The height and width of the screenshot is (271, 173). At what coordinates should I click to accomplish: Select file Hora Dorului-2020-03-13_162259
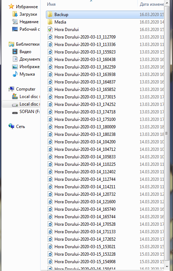click(x=85, y=67)
